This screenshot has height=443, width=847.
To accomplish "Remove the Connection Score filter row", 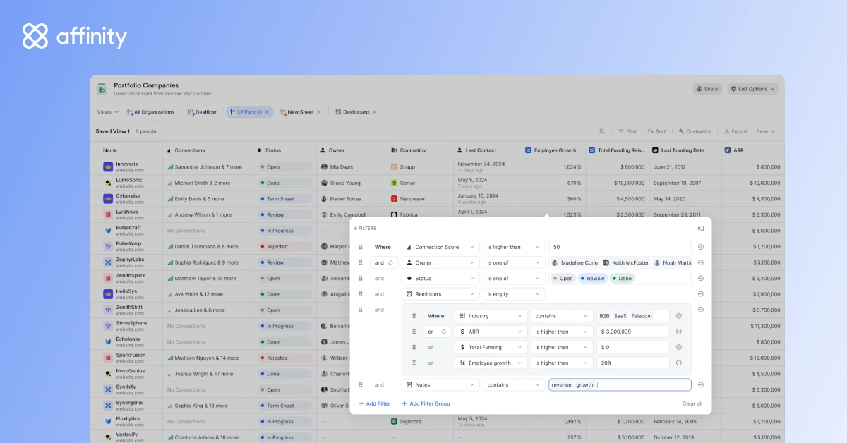I will (x=701, y=247).
